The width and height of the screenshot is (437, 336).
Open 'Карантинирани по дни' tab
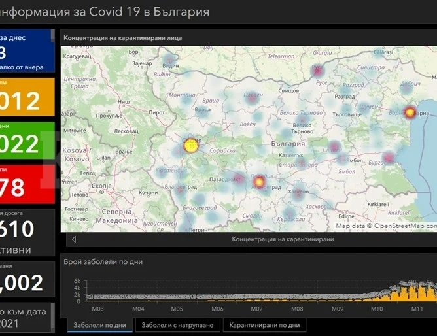click(x=264, y=325)
